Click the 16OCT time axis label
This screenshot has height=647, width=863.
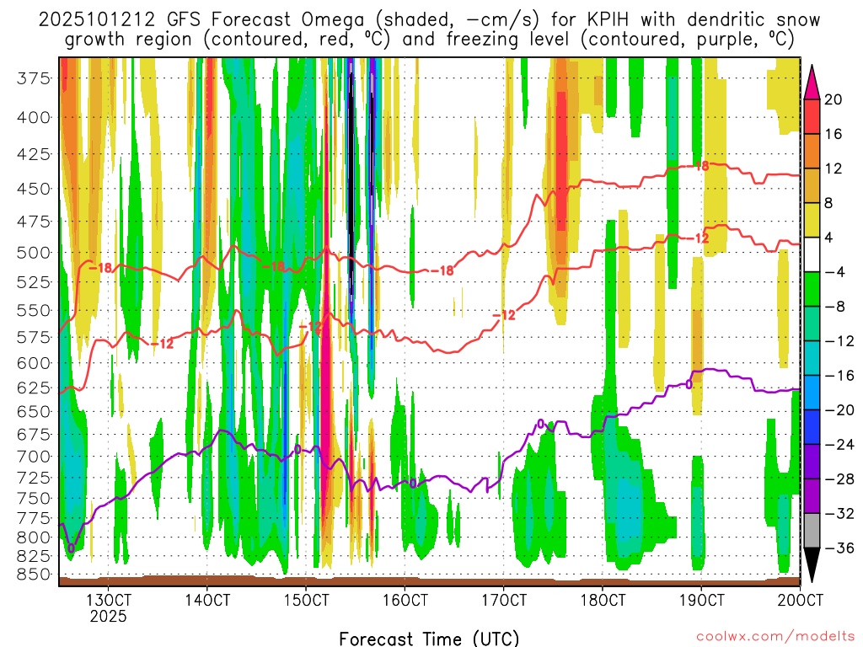[x=405, y=600]
